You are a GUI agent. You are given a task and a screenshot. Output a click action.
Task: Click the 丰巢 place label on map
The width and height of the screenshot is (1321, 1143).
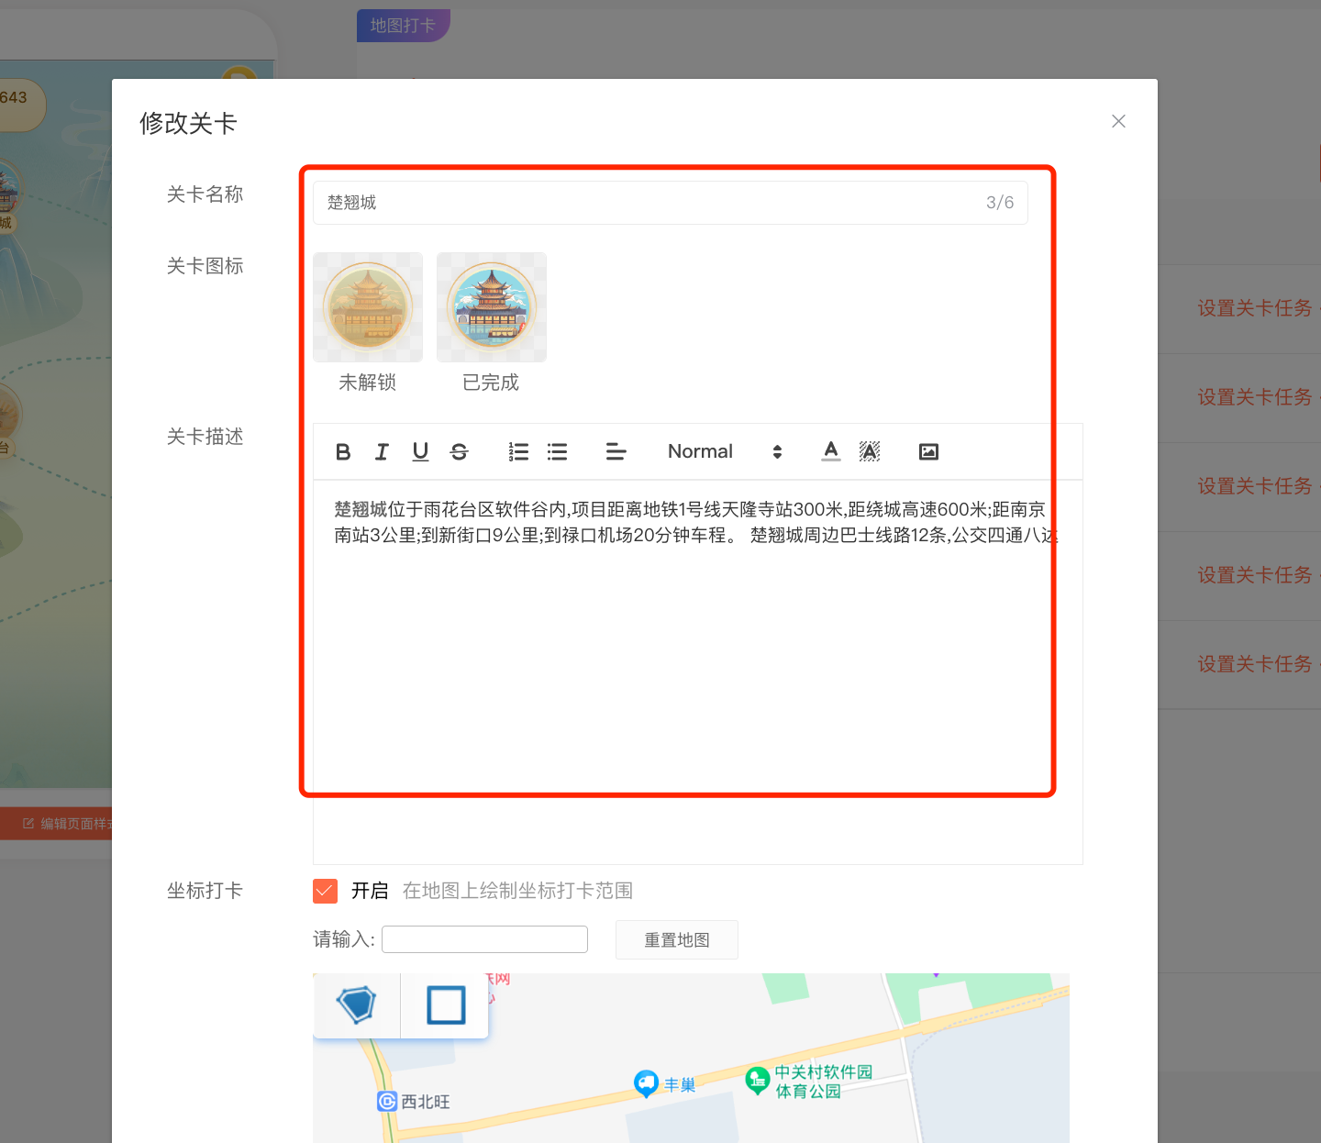tap(680, 1085)
